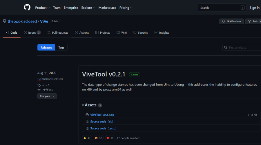Click the thebookisclosed author avatar

pos(39,79)
